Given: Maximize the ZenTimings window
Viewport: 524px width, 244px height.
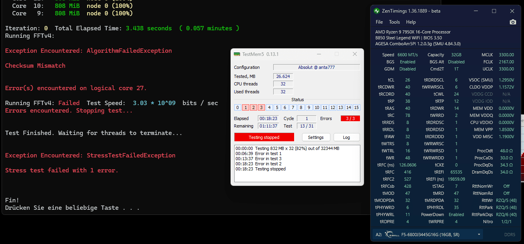Looking at the screenshot, I should (x=494, y=11).
